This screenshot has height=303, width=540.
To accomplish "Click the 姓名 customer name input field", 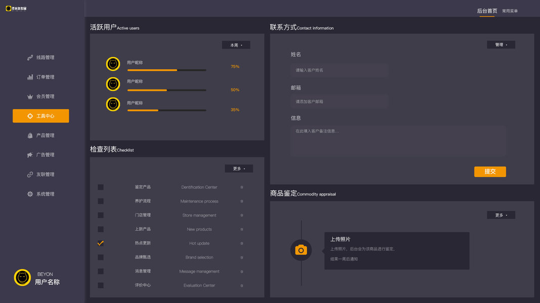I will (340, 70).
